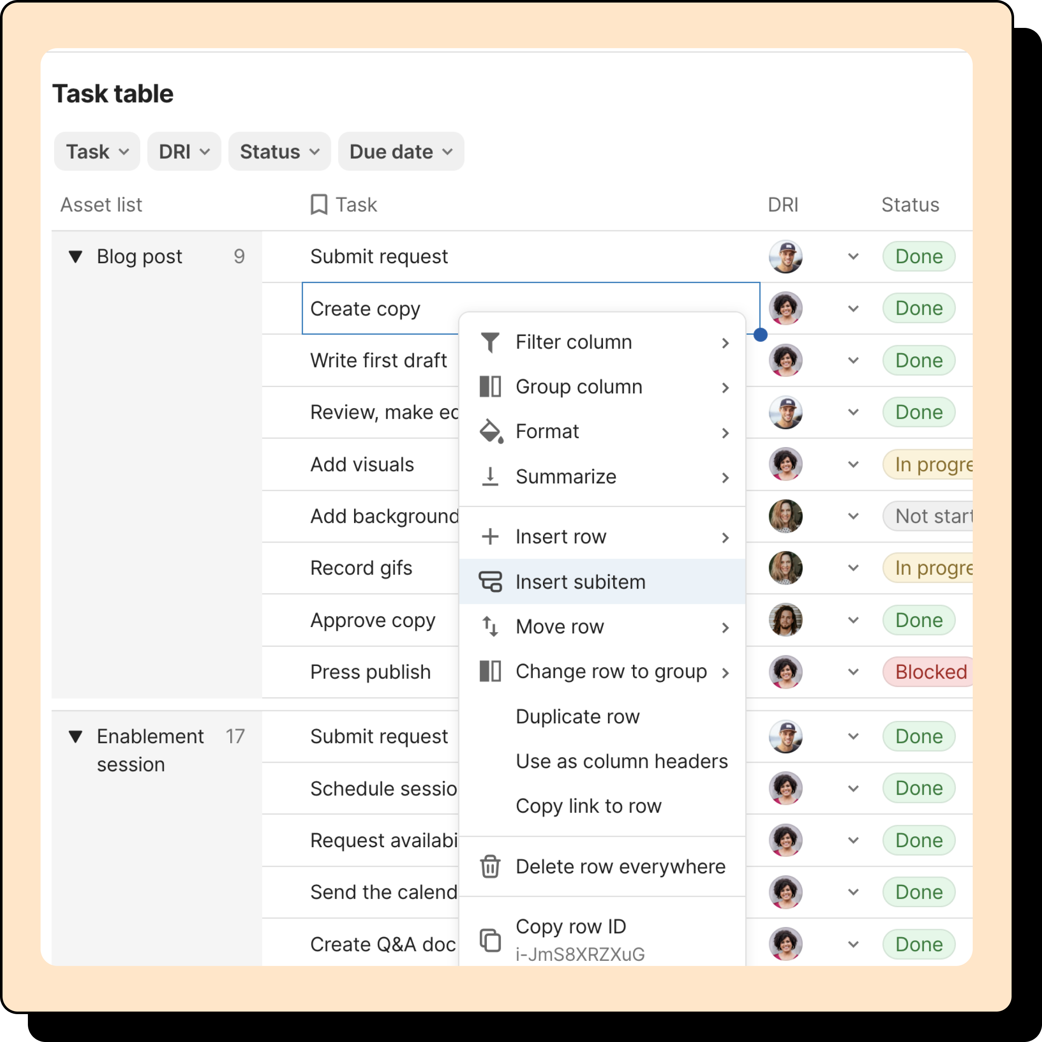Select Insert subitem from the menu
Screen dimensions: 1042x1042
580,582
